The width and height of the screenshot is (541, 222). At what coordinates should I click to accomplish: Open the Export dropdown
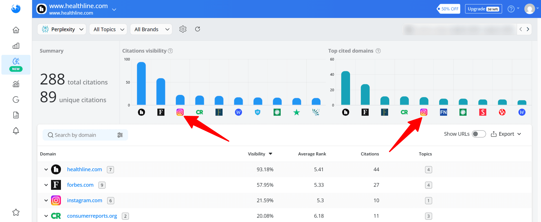pyautogui.click(x=506, y=134)
